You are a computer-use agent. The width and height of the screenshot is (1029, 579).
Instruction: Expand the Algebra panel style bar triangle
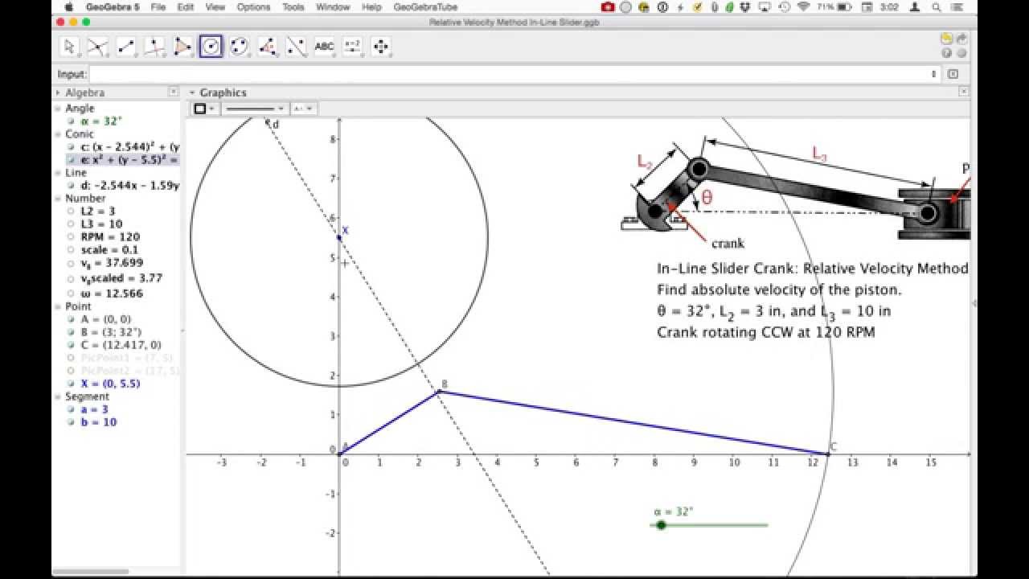pos(59,92)
